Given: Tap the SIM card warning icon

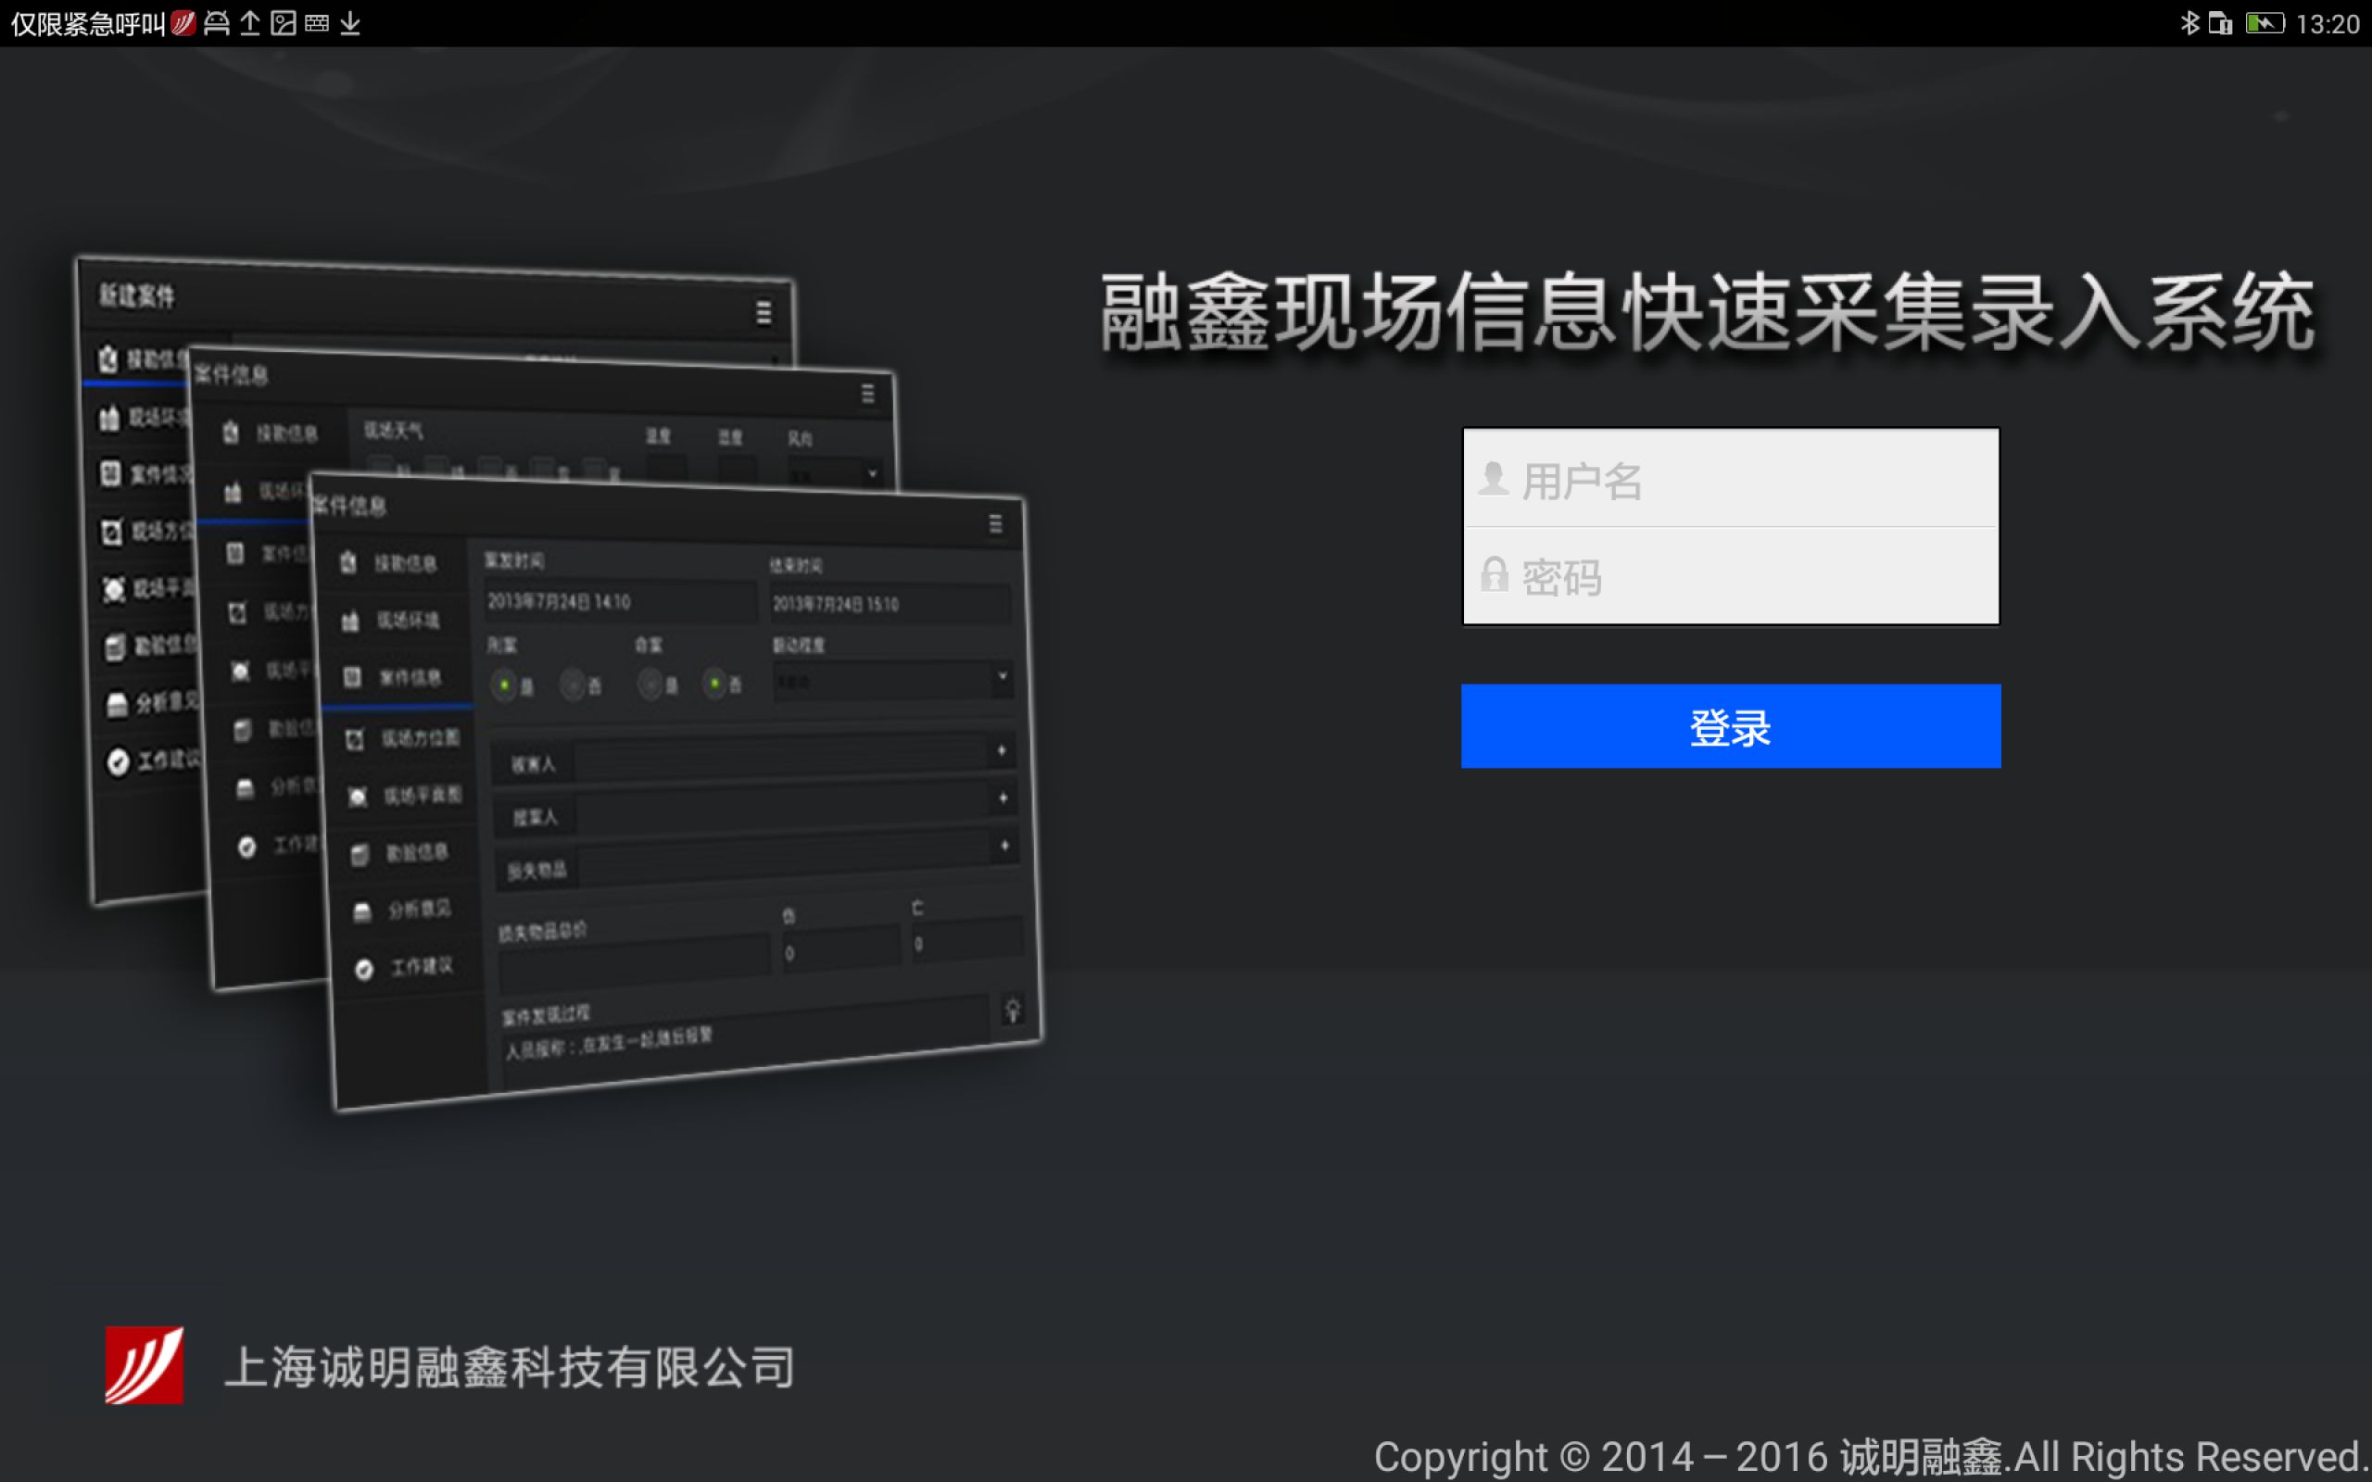Looking at the screenshot, I should [2220, 22].
